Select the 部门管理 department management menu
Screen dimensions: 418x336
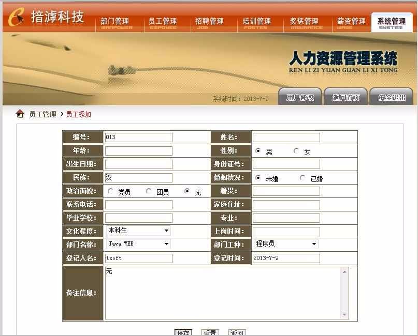click(x=116, y=21)
